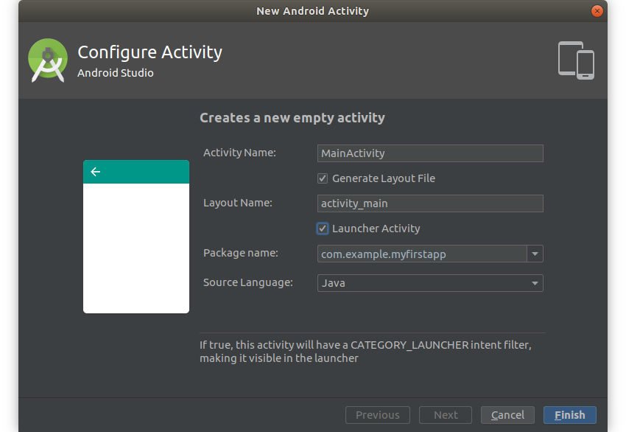Open the Source Language dropdown
Viewport: 626px width, 432px height.
(431, 283)
